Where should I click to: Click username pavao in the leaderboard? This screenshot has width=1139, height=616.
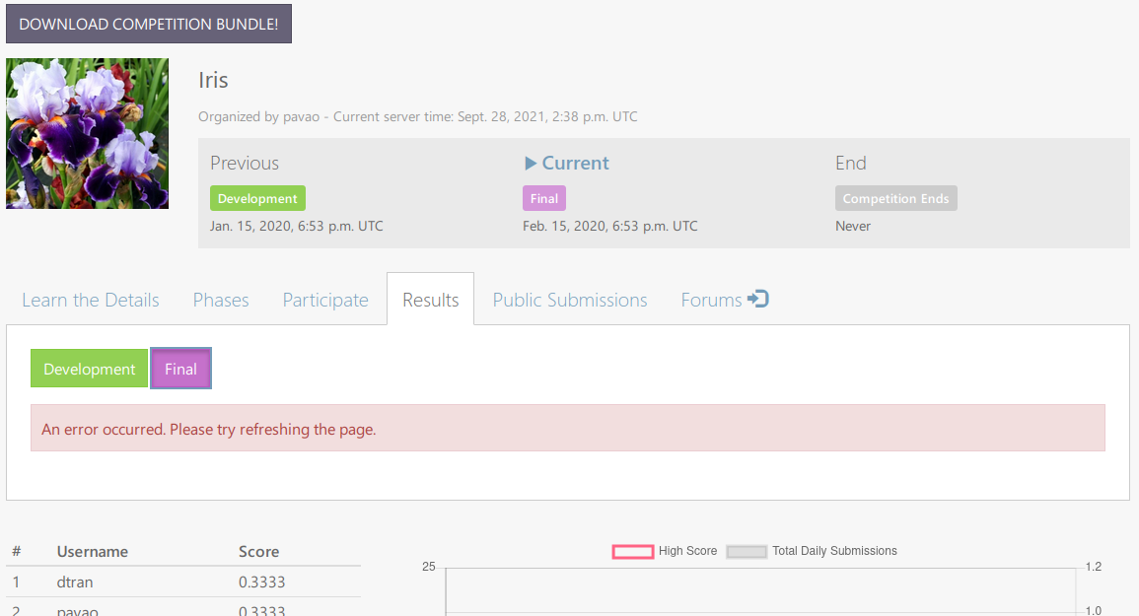click(76, 609)
